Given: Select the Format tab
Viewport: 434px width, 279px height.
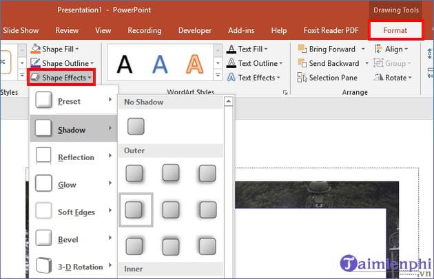Looking at the screenshot, I should [395, 30].
